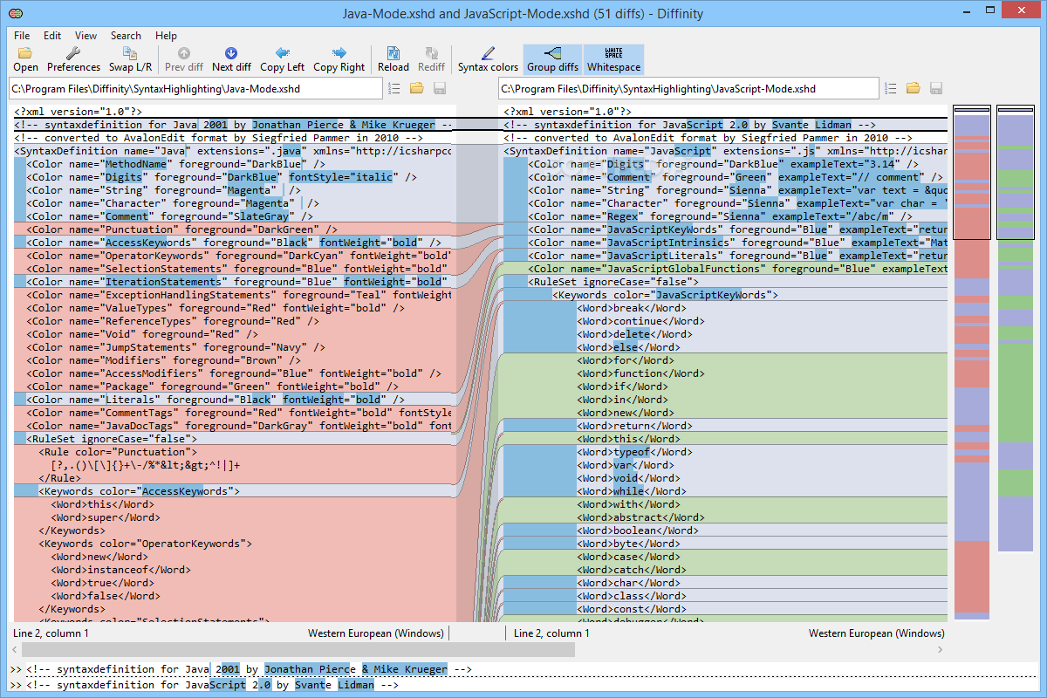Click the right file path field
The height and width of the screenshot is (698, 1047).
[x=688, y=88]
